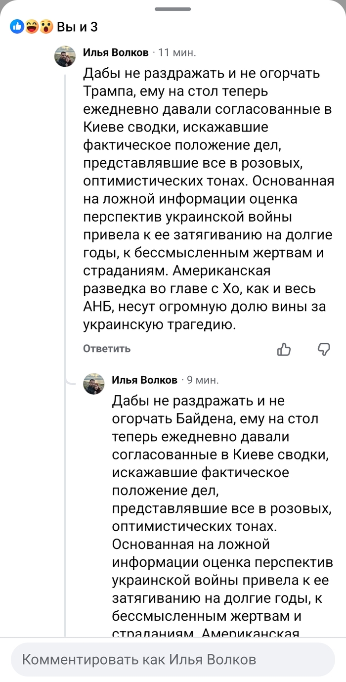Screen dimensions: 346x682
Task: Open avatar of the 9 мин. reply
Action: coord(93,384)
